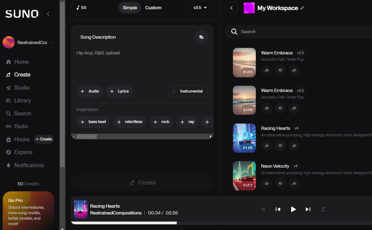Play the Racing Hearts track
Screen dimensions: 372x230
(x=293, y=209)
